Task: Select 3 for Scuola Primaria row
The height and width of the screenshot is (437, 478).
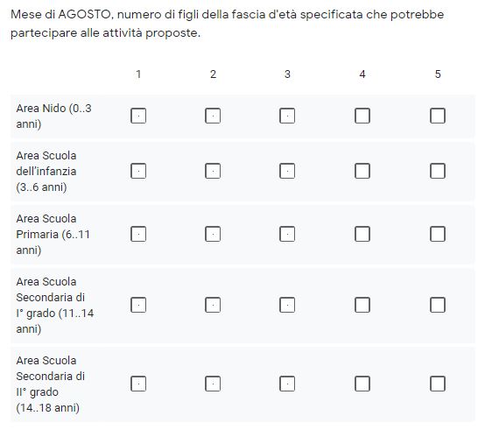Action: click(x=287, y=234)
